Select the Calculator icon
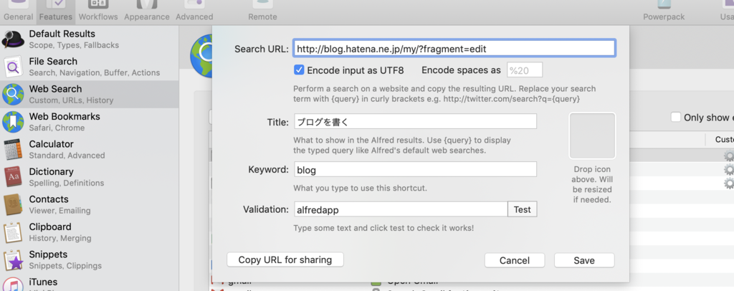 pos(13,150)
